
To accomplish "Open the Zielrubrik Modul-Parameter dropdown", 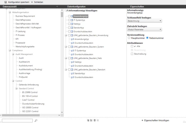I will tap(144, 29).
